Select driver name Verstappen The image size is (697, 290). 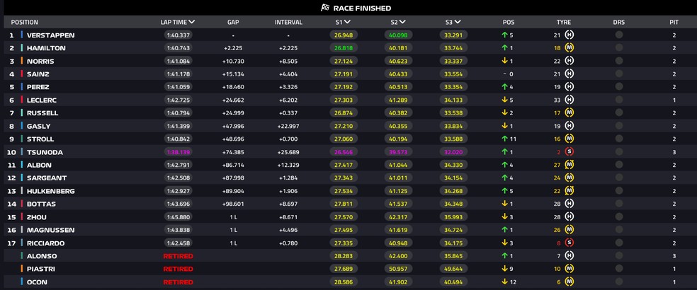[x=51, y=35]
